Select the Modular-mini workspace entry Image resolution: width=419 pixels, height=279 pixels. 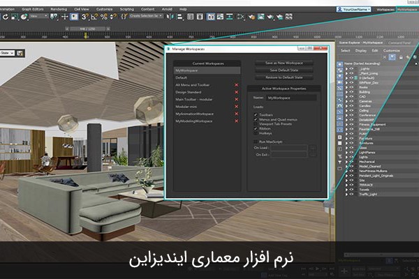[x=207, y=107]
